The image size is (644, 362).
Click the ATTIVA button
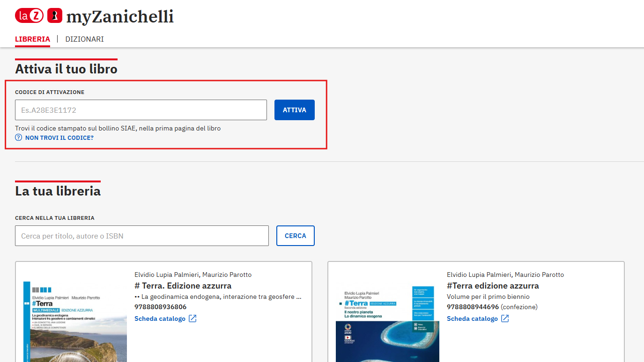click(x=295, y=110)
